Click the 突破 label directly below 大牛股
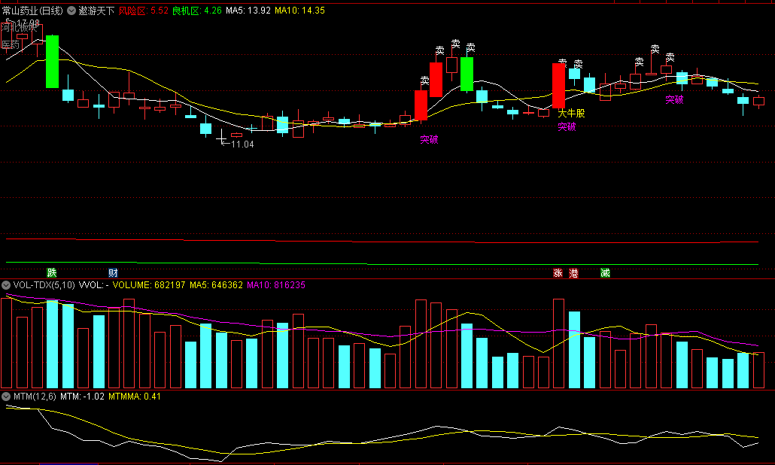The height and width of the screenshot is (465, 775). 567,127
